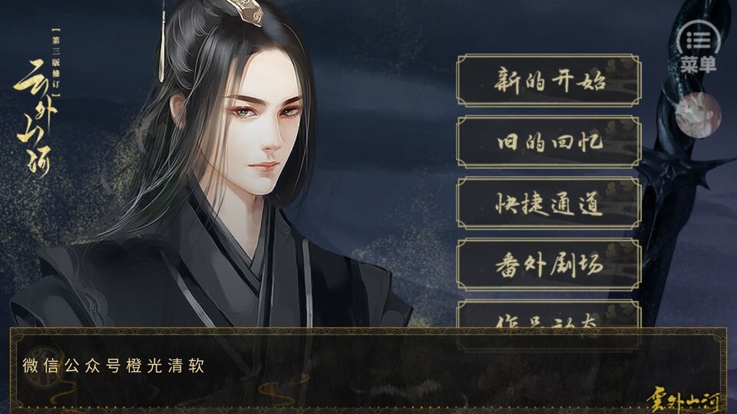The width and height of the screenshot is (737, 414).
Task: Click the 菜单 text label
Action: coord(698,64)
